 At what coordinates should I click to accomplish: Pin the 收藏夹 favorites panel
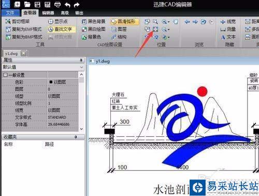tap(76, 137)
